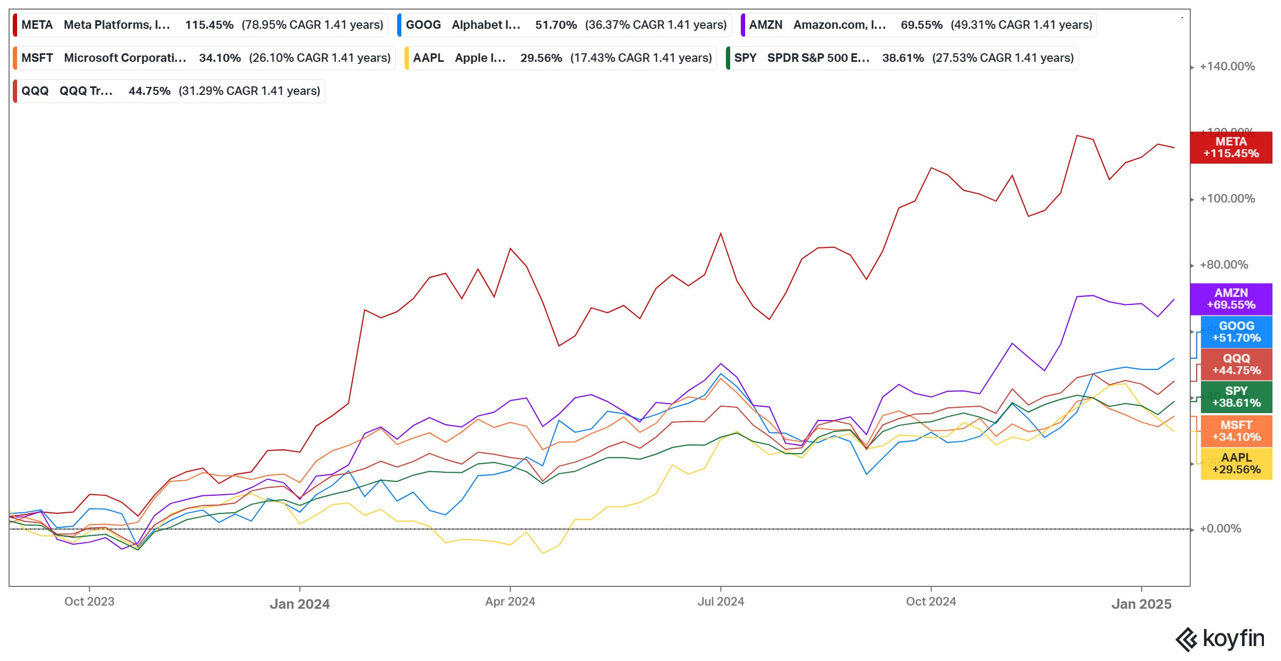Click the +140.00% y-axis label
The width and height of the screenshot is (1281, 661).
point(1227,67)
